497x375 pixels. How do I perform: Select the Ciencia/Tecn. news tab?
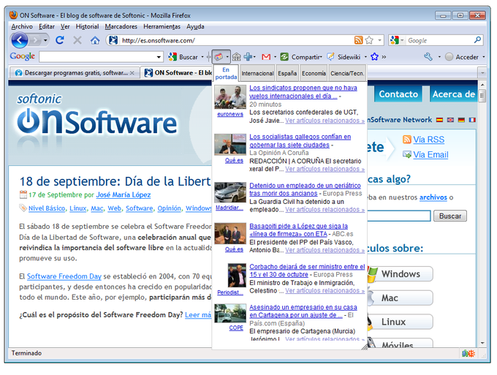[347, 73]
